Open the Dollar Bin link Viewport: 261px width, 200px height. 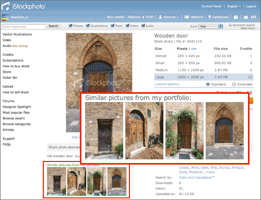(10, 78)
